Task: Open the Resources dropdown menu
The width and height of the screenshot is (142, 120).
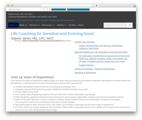Action: (48, 25)
